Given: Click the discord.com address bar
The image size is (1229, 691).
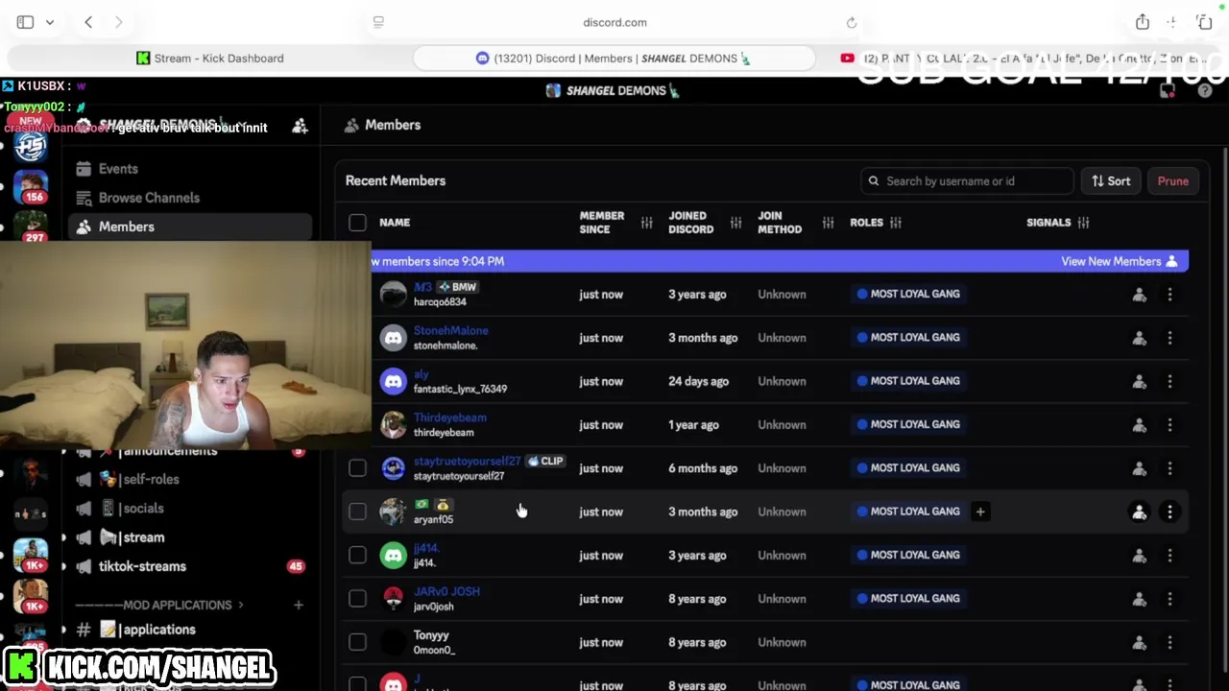Looking at the screenshot, I should click(614, 22).
